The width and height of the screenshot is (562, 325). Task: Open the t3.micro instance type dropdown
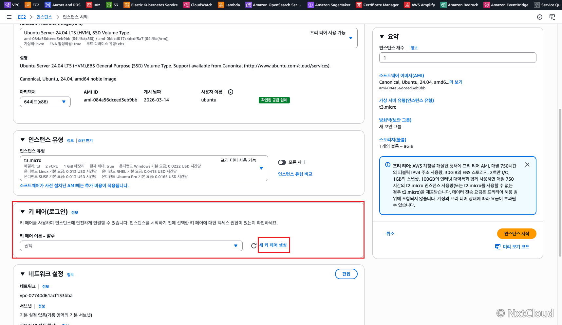(144, 168)
